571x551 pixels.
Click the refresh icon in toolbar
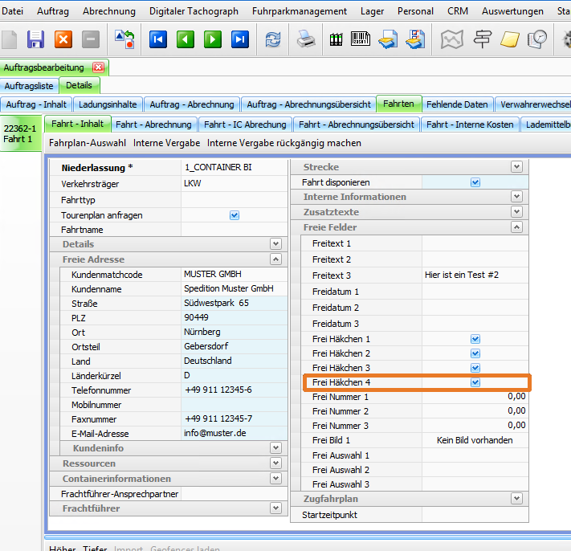pyautogui.click(x=274, y=39)
